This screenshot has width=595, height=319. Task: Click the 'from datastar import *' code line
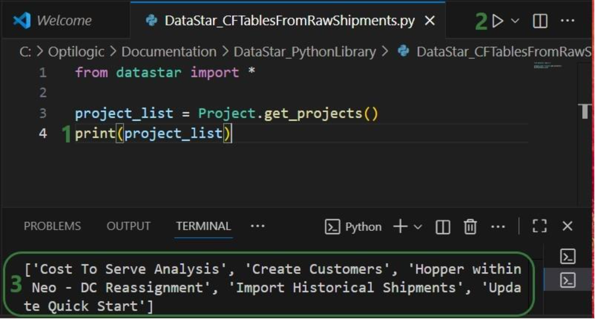[x=165, y=73]
